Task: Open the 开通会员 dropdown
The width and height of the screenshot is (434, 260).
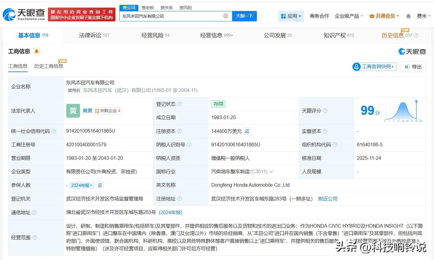Action: pos(384,16)
